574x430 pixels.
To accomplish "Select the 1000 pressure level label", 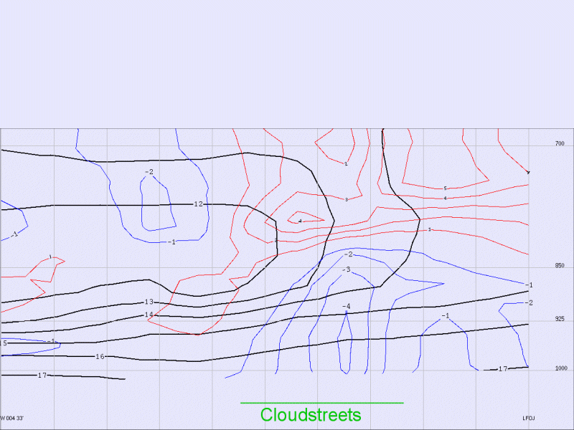I will pos(560,368).
